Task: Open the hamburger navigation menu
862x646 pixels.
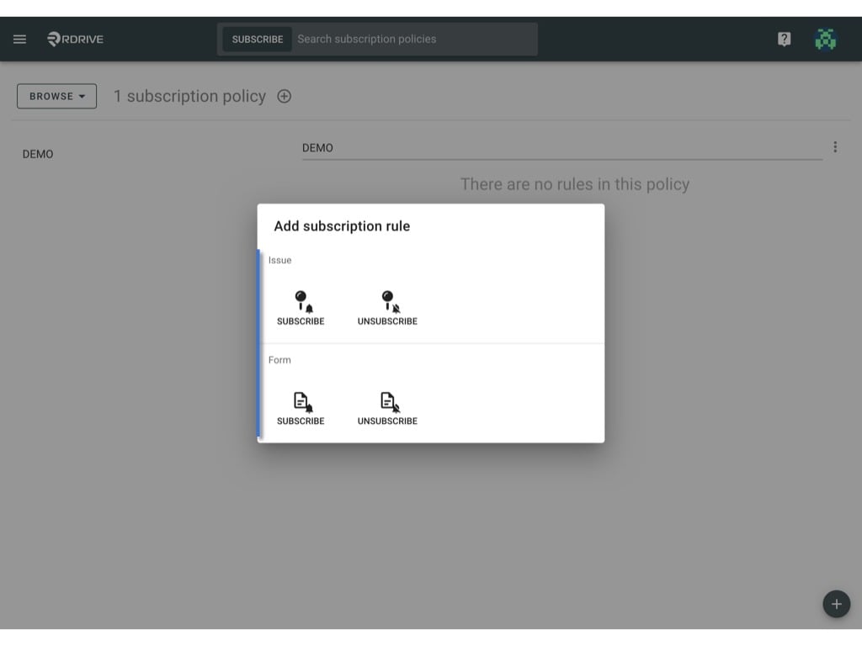Action: (20, 39)
